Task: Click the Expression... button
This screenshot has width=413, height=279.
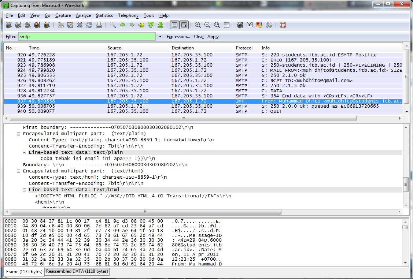Action: tap(178, 37)
